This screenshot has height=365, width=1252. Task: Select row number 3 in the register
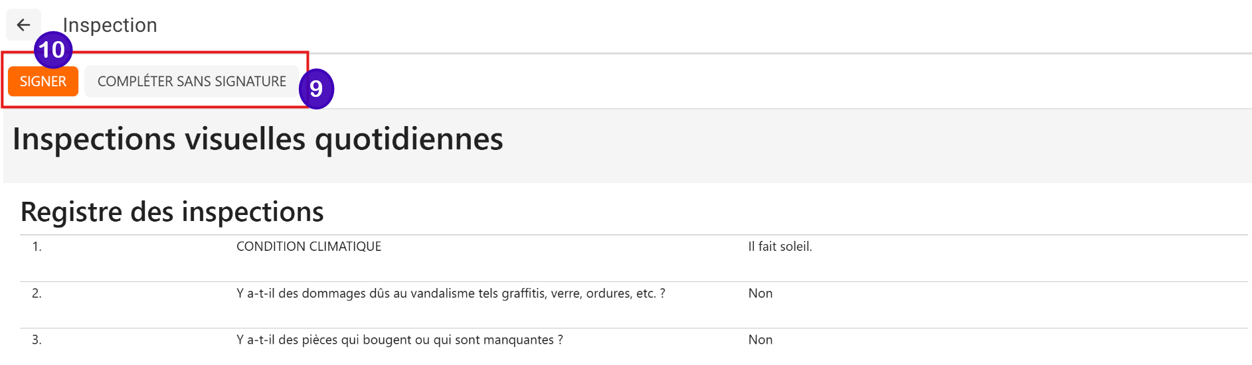click(37, 340)
